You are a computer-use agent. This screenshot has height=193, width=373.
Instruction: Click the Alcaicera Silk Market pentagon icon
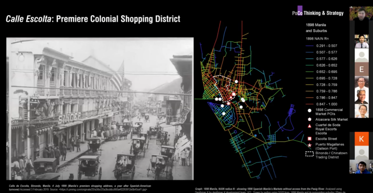309,119
